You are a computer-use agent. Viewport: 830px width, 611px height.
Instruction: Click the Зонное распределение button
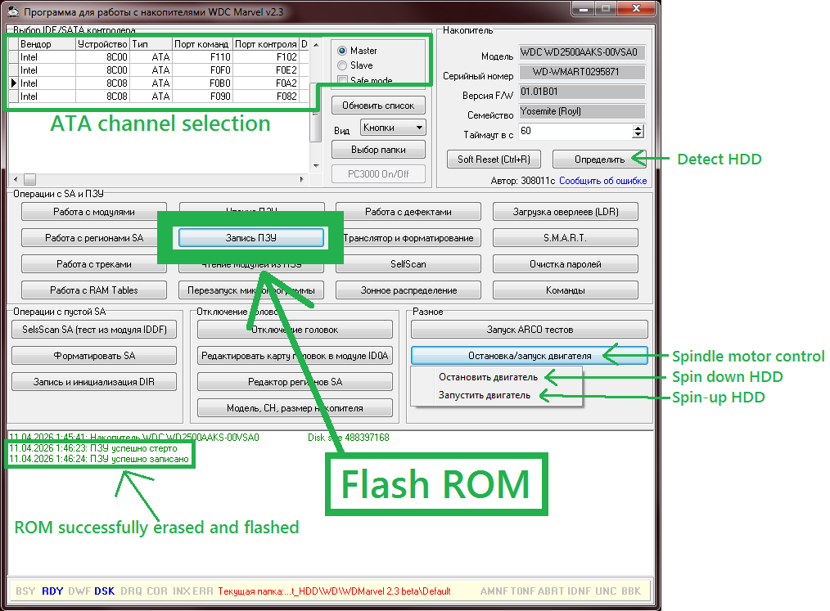point(408,290)
